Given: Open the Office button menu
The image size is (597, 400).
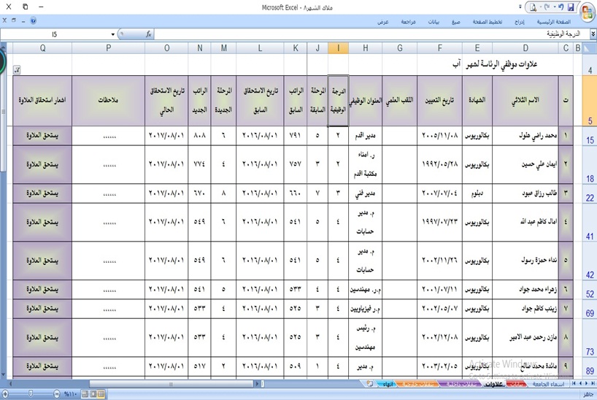Looking at the screenshot, I should (588, 12).
